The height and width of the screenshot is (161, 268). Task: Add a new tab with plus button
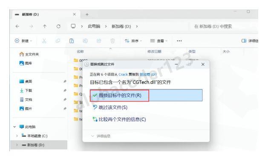click(x=87, y=14)
